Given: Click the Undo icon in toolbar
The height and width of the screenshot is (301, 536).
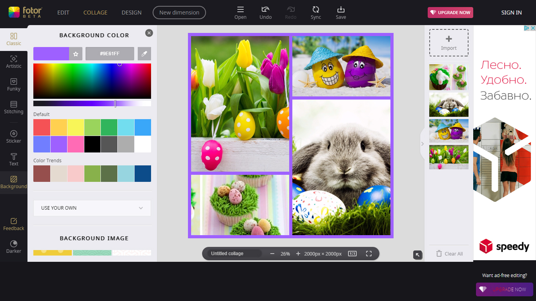Looking at the screenshot, I should (266, 13).
